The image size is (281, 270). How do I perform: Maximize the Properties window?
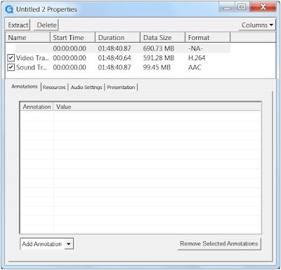click(242, 7)
